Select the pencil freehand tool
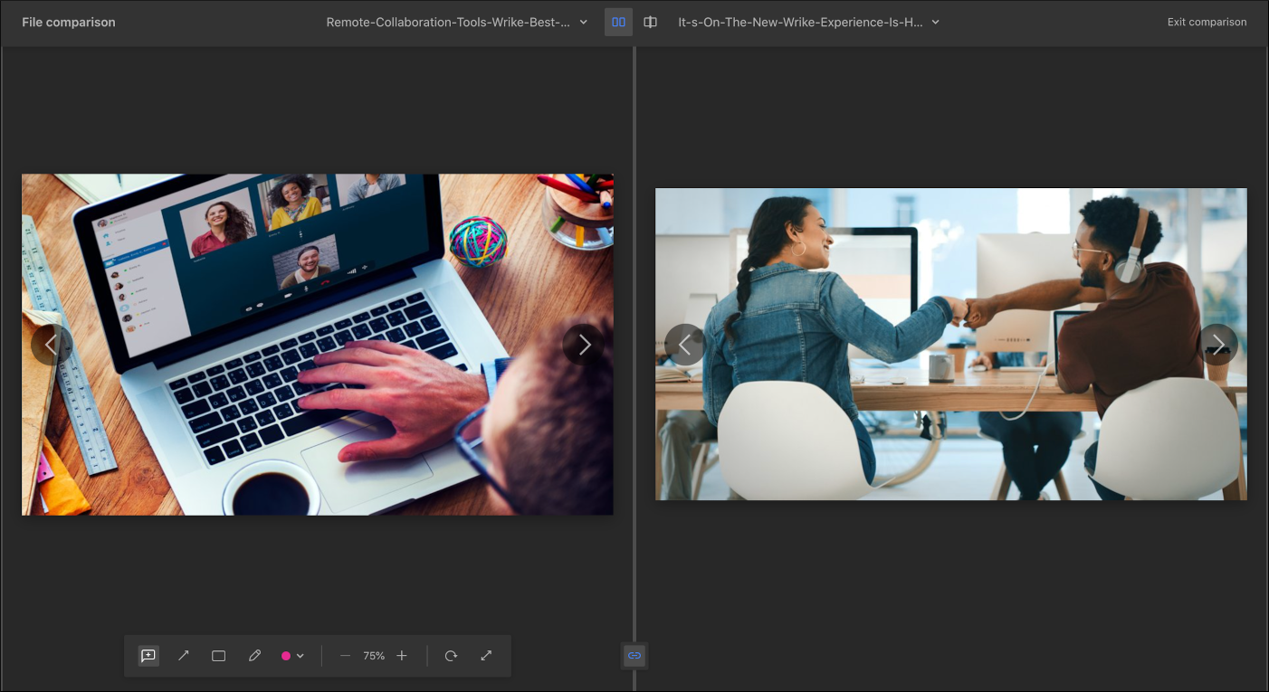The height and width of the screenshot is (692, 1269). 254,656
